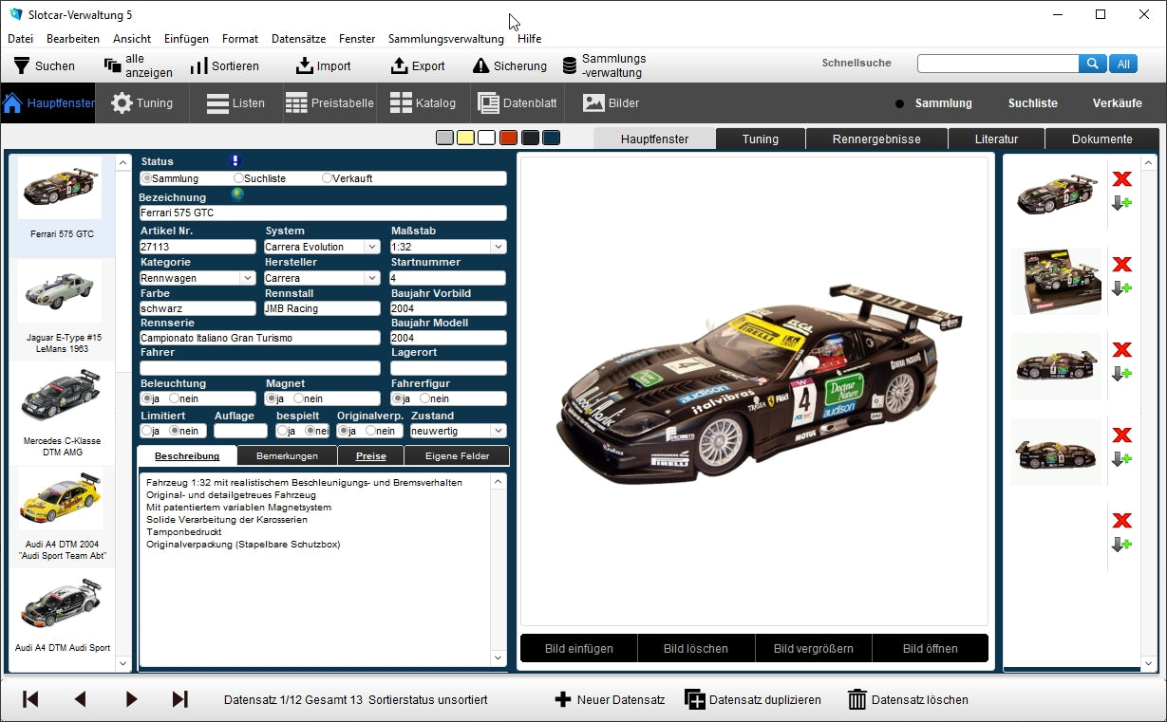This screenshot has width=1167, height=722.
Task: Remove the first image with the red X
Action: (1123, 178)
